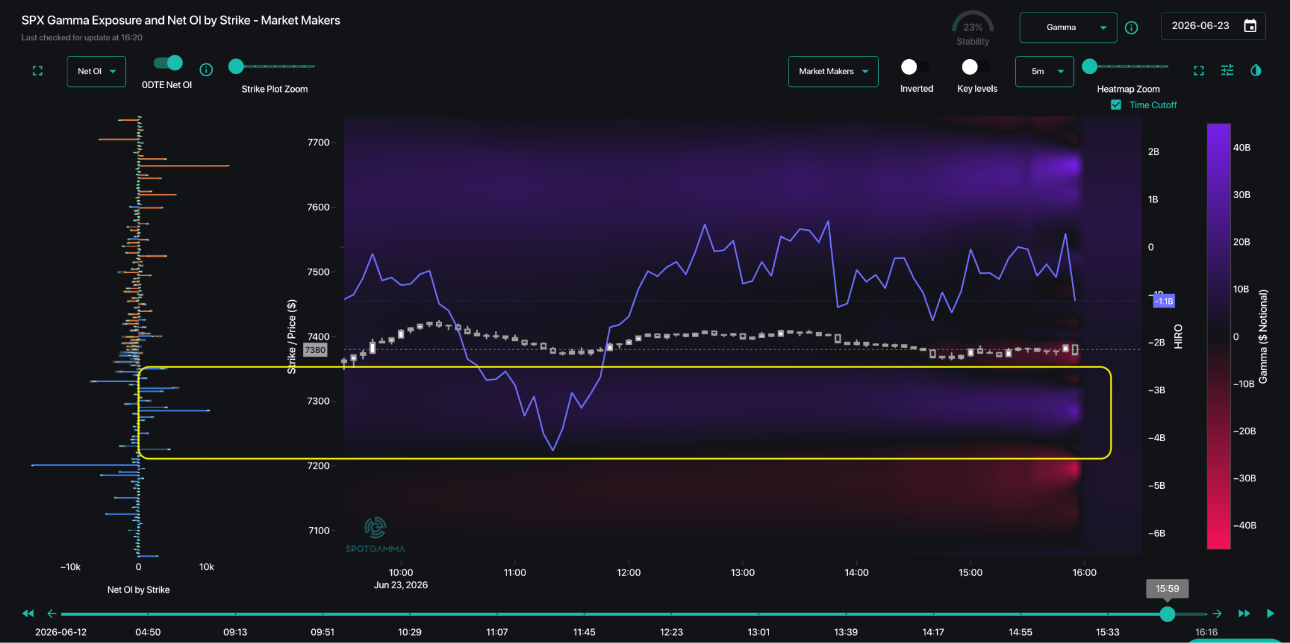Expand the strike plot to fullscreen
Screen dimensions: 1290x643
pos(38,71)
